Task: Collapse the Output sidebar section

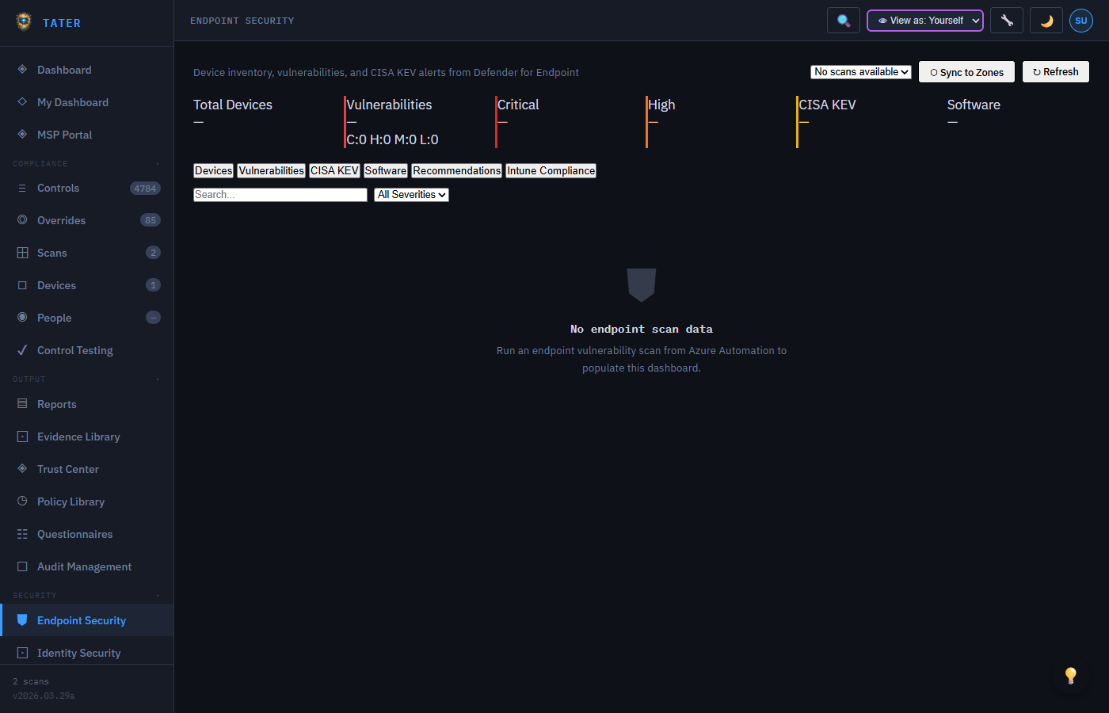Action: [x=87, y=379]
